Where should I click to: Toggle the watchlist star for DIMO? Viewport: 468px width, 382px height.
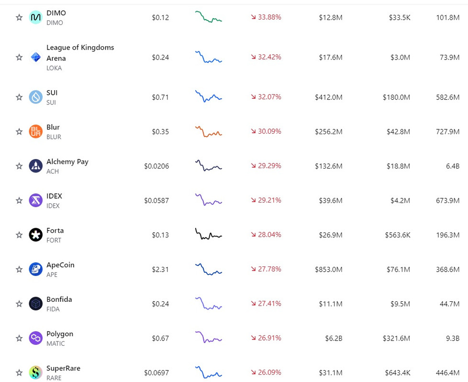[19, 17]
